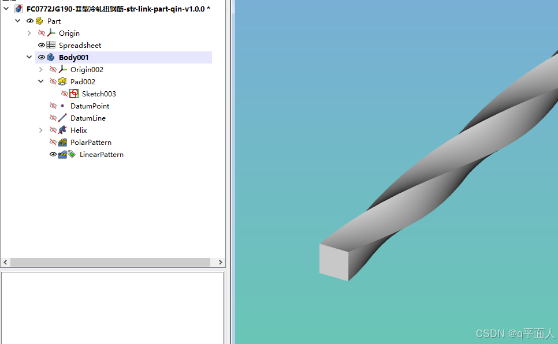Show Sketch003 via its crossed eye
Image resolution: width=558 pixels, height=344 pixels.
pos(65,94)
